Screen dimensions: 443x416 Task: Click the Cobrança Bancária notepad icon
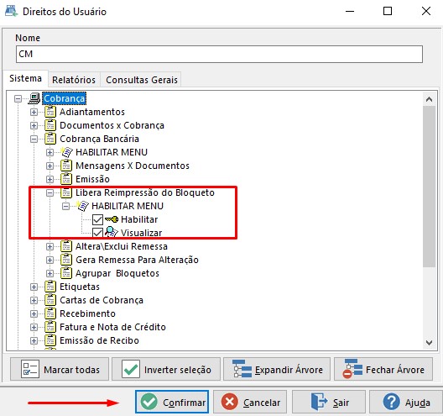point(50,139)
